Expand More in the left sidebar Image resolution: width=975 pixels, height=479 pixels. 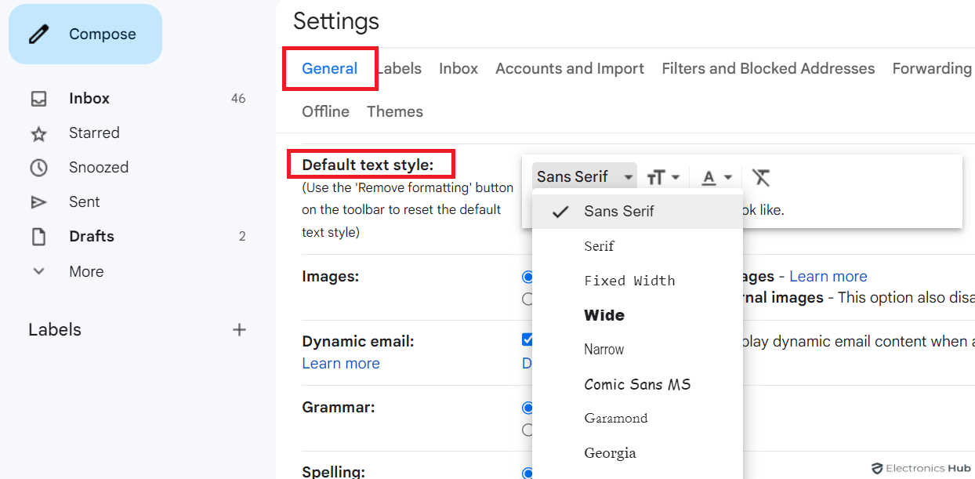coord(39,271)
